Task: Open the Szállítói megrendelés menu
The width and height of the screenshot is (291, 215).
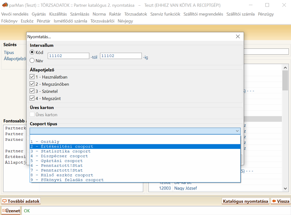Action: click(x=203, y=14)
